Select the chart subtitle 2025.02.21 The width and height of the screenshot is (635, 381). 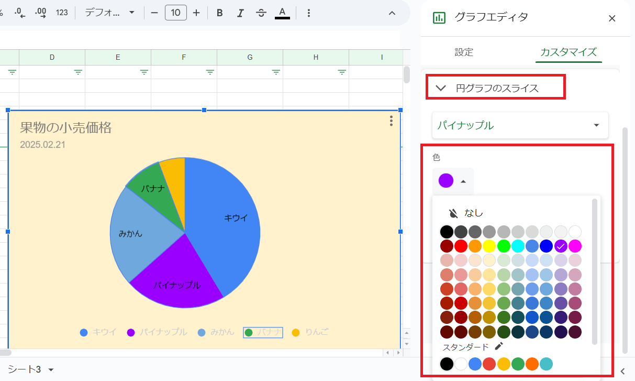click(x=42, y=144)
